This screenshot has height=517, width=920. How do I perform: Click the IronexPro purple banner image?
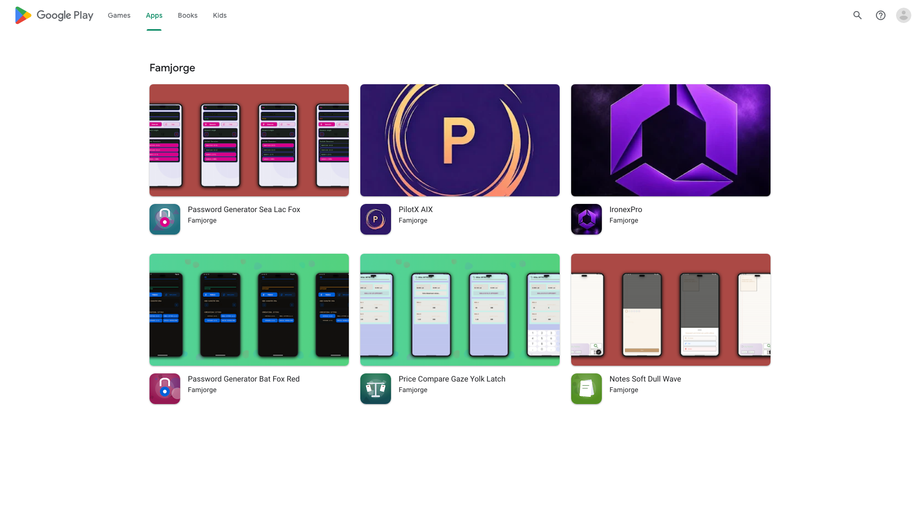point(671,140)
